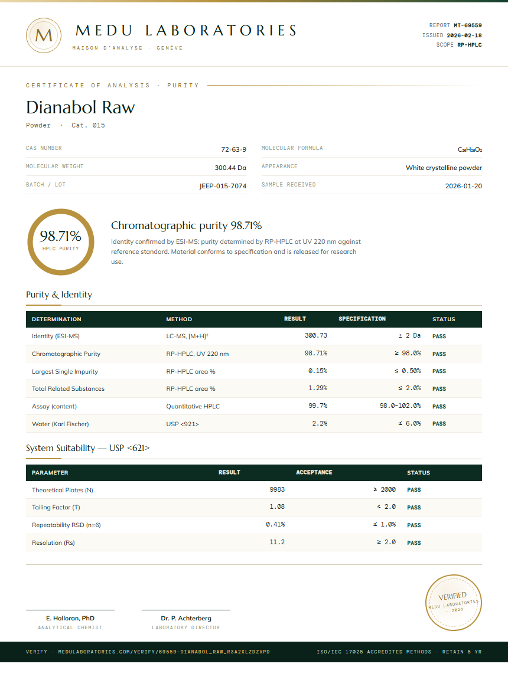This screenshot has height=680, width=508.
Task: Click the Chromatographic purity 98.71% heading
Action: pos(187,225)
